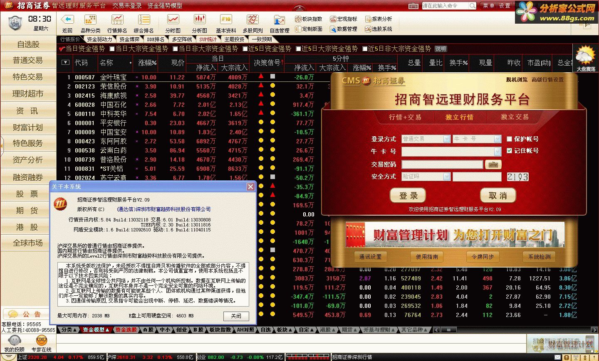599x361 pixels.
Task: Open 板块指数 toolbar item
Action: click(x=309, y=19)
